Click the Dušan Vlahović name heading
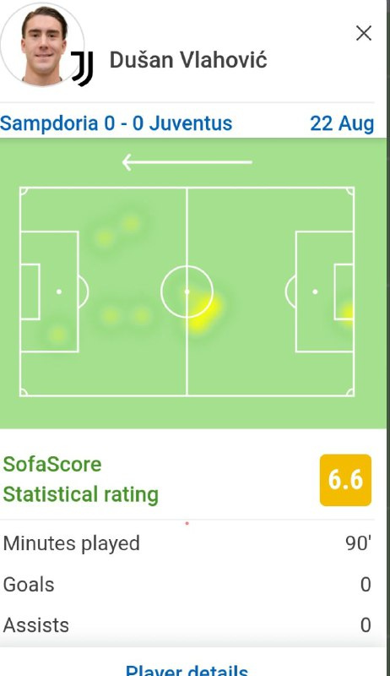Viewport: 390px width, 676px height. pyautogui.click(x=188, y=60)
